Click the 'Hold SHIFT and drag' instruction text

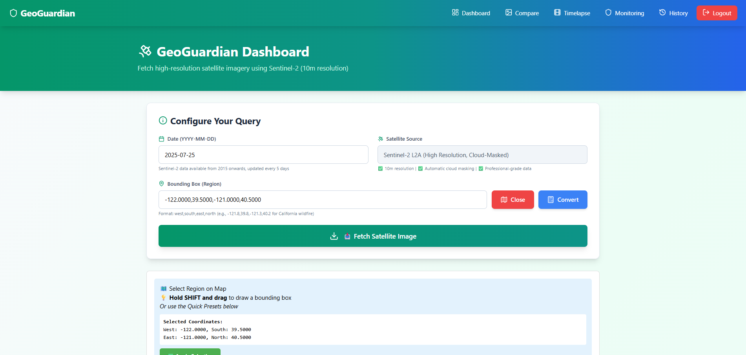[198, 298]
